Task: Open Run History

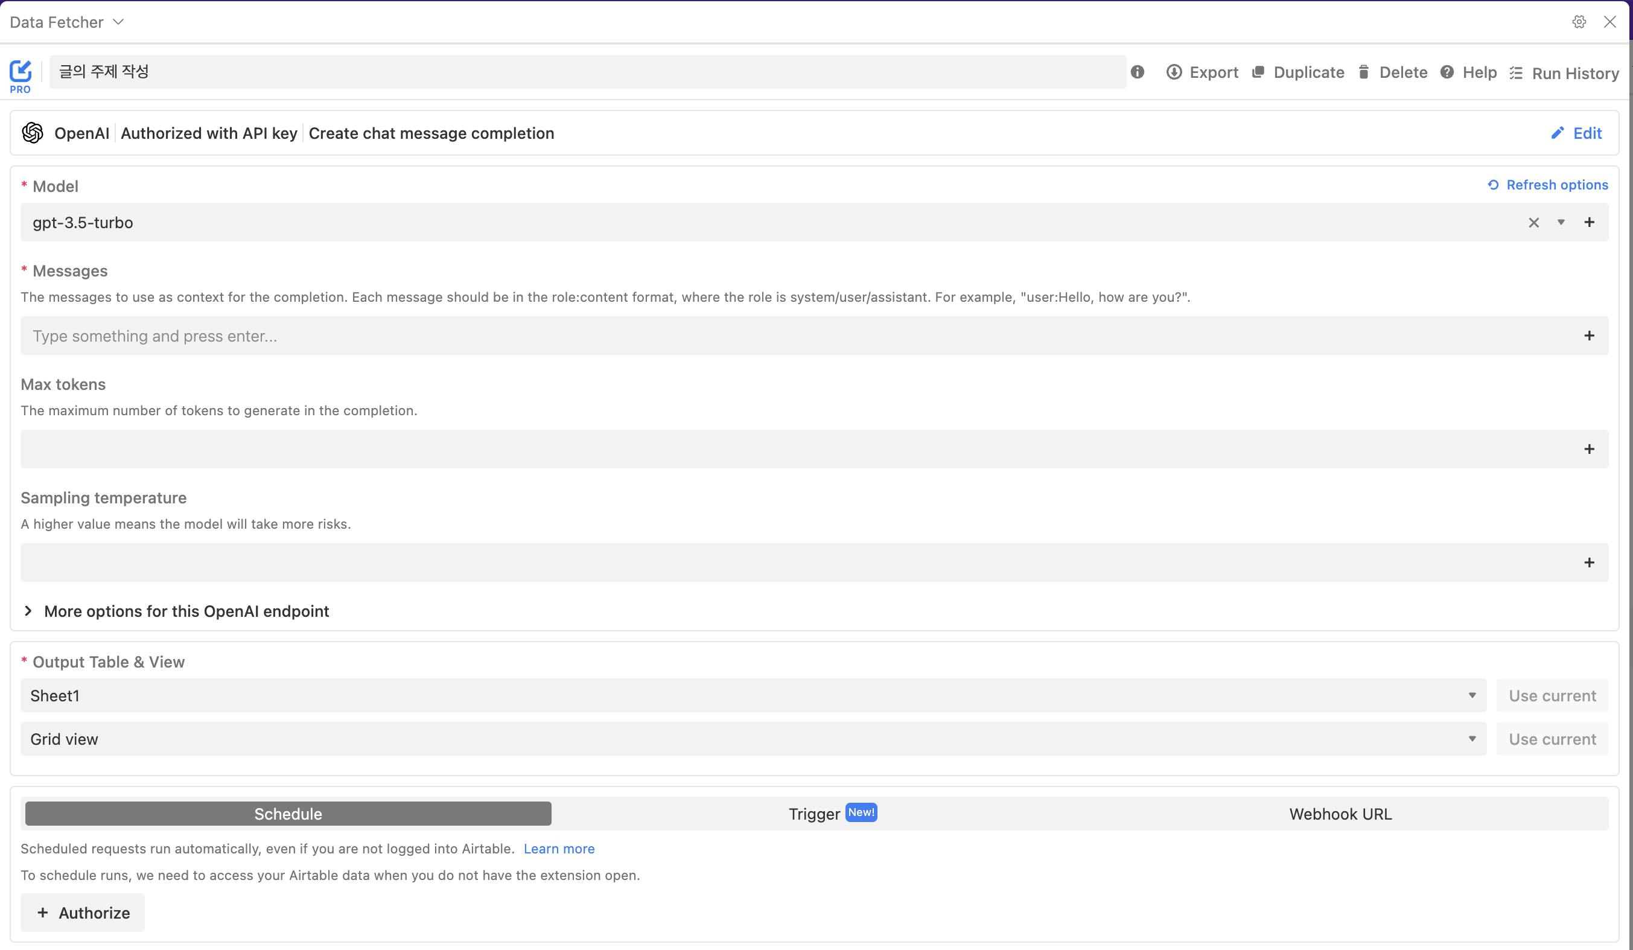Action: [x=1564, y=73]
